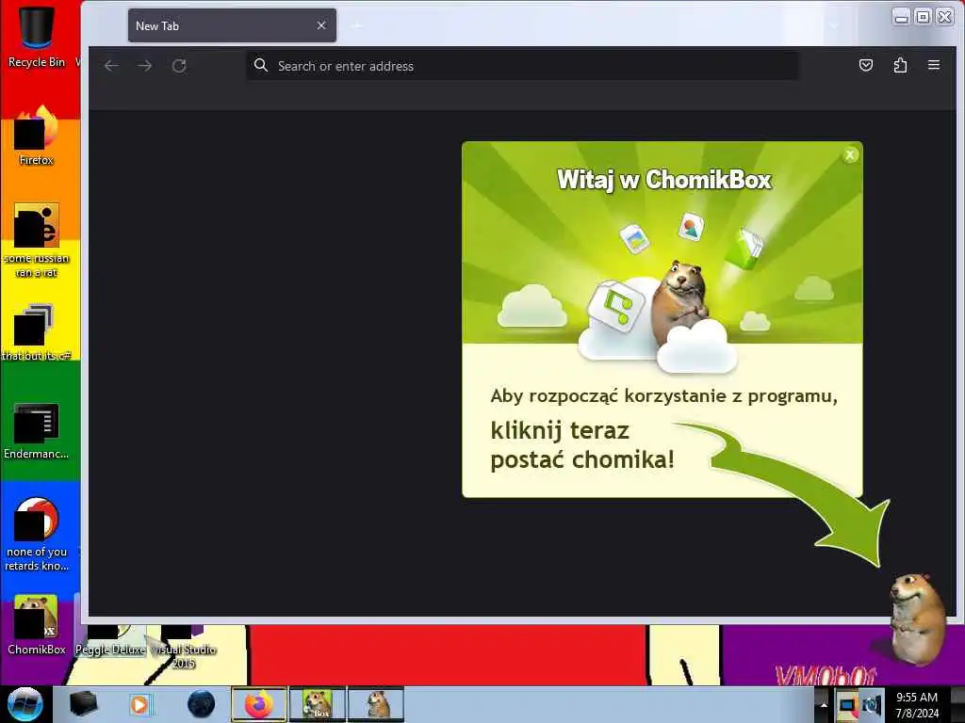The height and width of the screenshot is (723, 965).
Task: Open the 'some russian ran a rat' desktop icon
Action: click(37, 240)
